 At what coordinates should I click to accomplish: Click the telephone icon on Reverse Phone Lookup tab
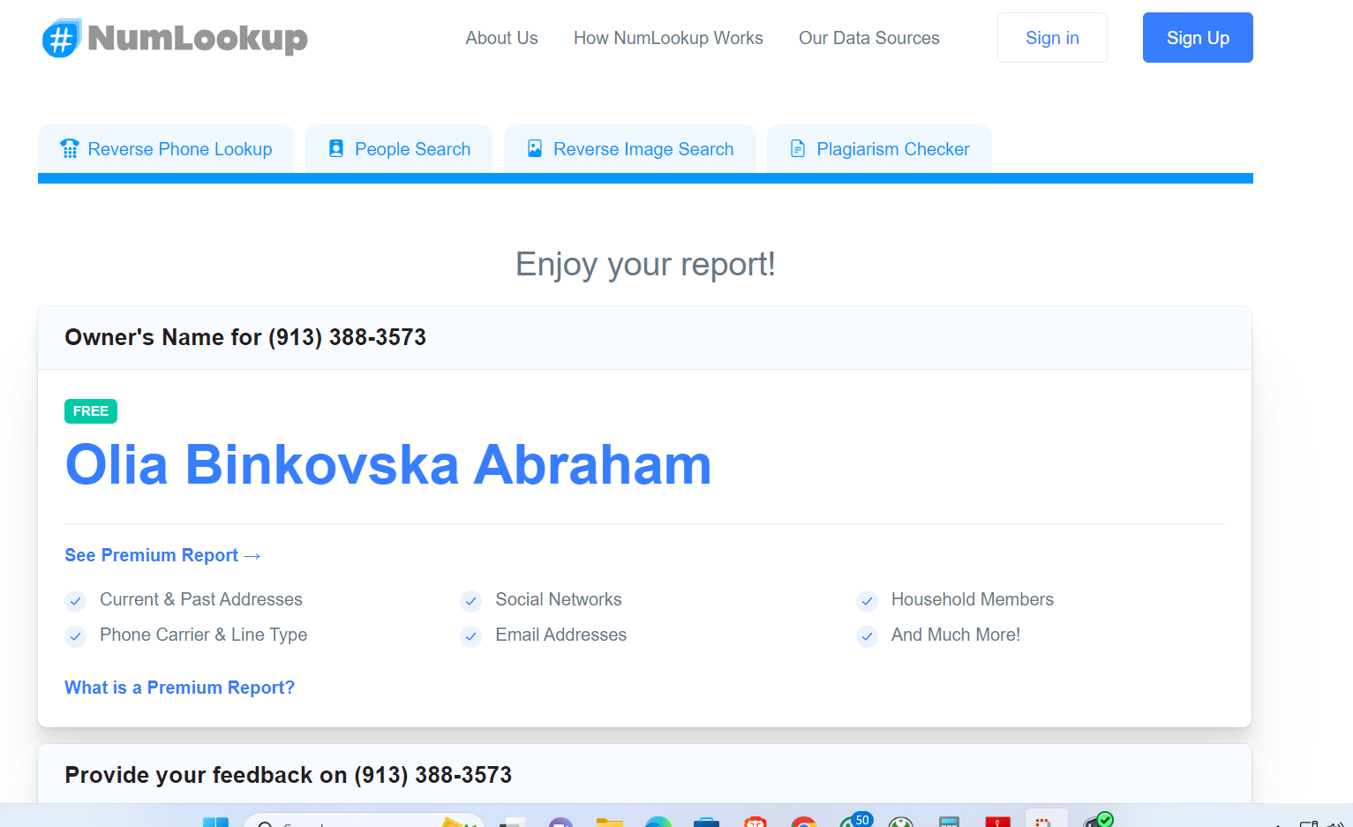coord(70,148)
